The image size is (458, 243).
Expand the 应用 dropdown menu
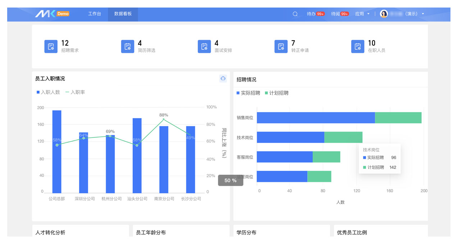point(362,14)
